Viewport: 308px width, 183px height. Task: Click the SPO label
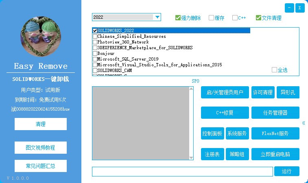195,81
